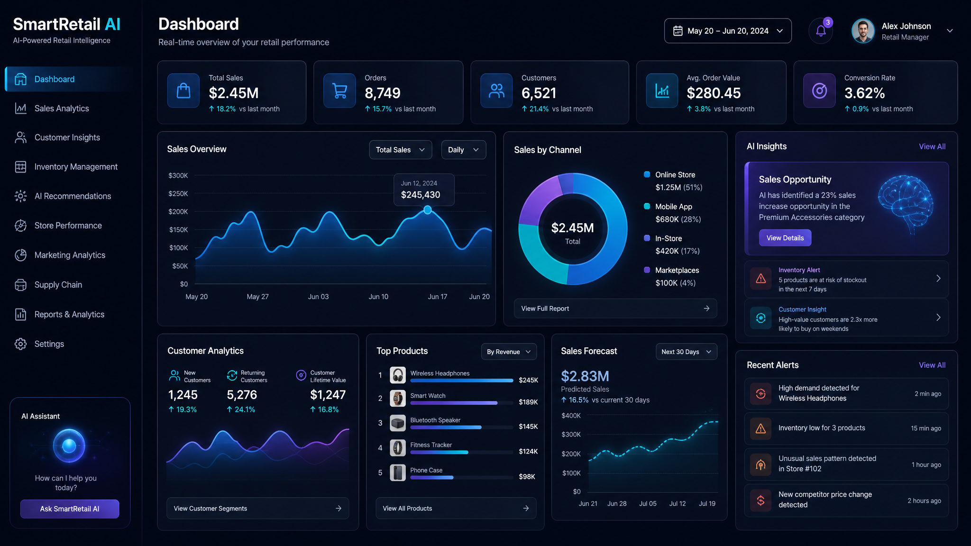Click the In-Store $420K legend entry
The image size is (971, 546).
click(672, 245)
